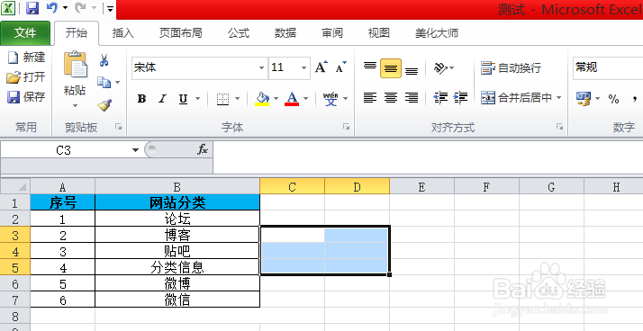Open the 字体 group dialog launcher
Viewport: 643px width, 331px height.
tap(347, 127)
